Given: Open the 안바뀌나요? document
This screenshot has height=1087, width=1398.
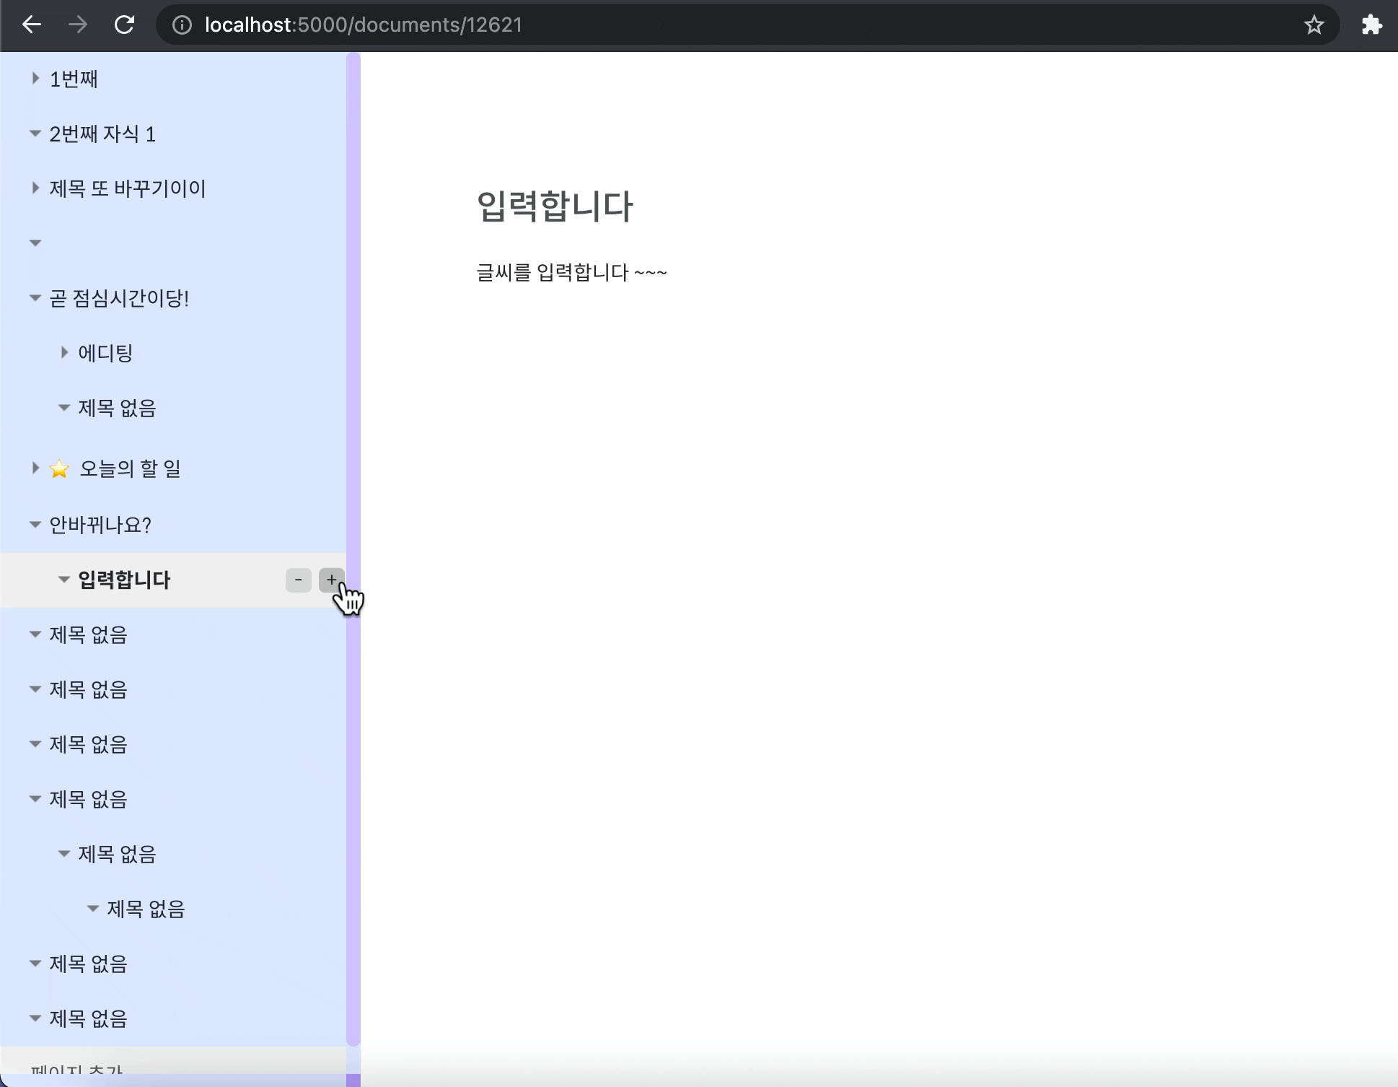Looking at the screenshot, I should click(x=100, y=525).
